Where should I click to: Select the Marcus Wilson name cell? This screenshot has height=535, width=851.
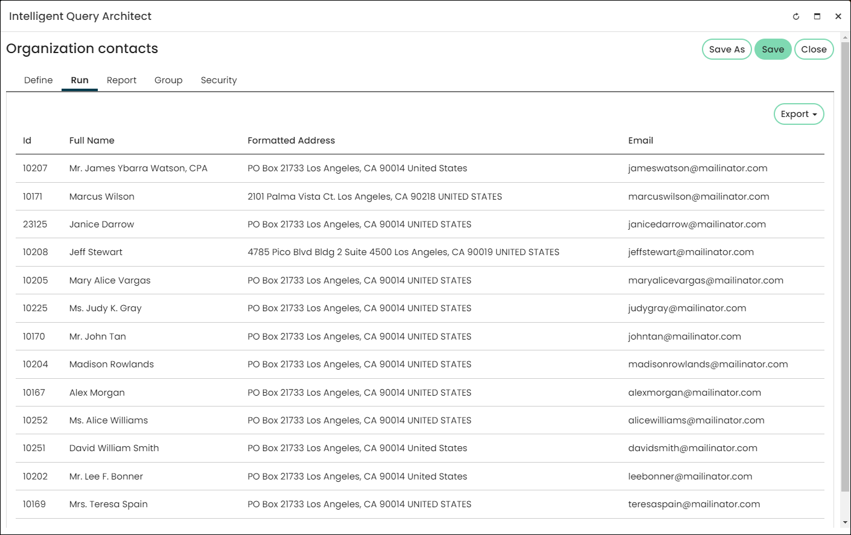coord(102,197)
